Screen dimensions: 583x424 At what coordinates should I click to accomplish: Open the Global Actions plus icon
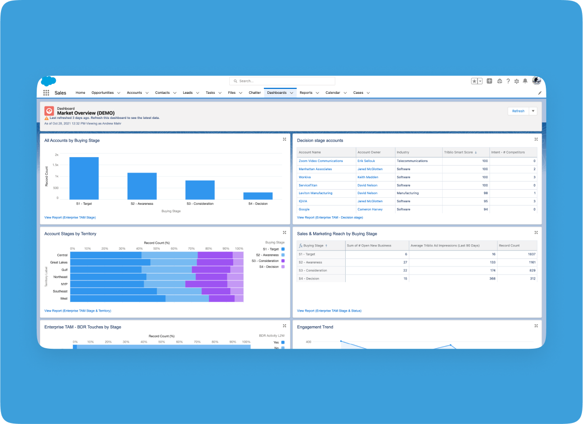click(x=490, y=81)
